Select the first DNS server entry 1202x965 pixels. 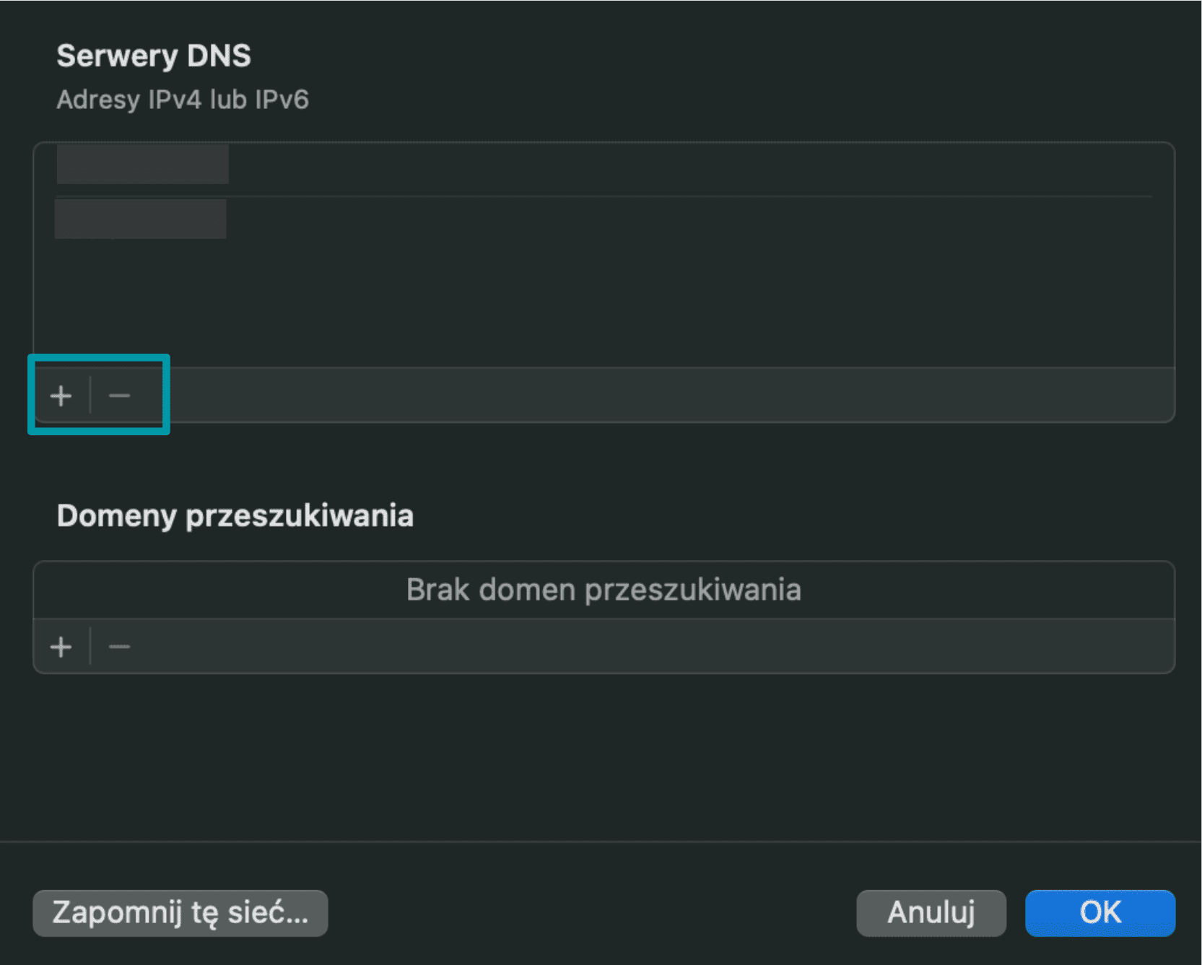coord(143,165)
